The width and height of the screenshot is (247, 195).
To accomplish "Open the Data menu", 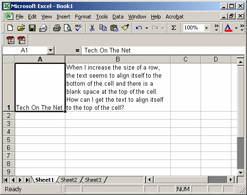I will (118, 17).
